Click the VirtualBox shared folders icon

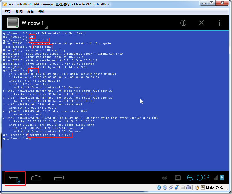point(182,188)
